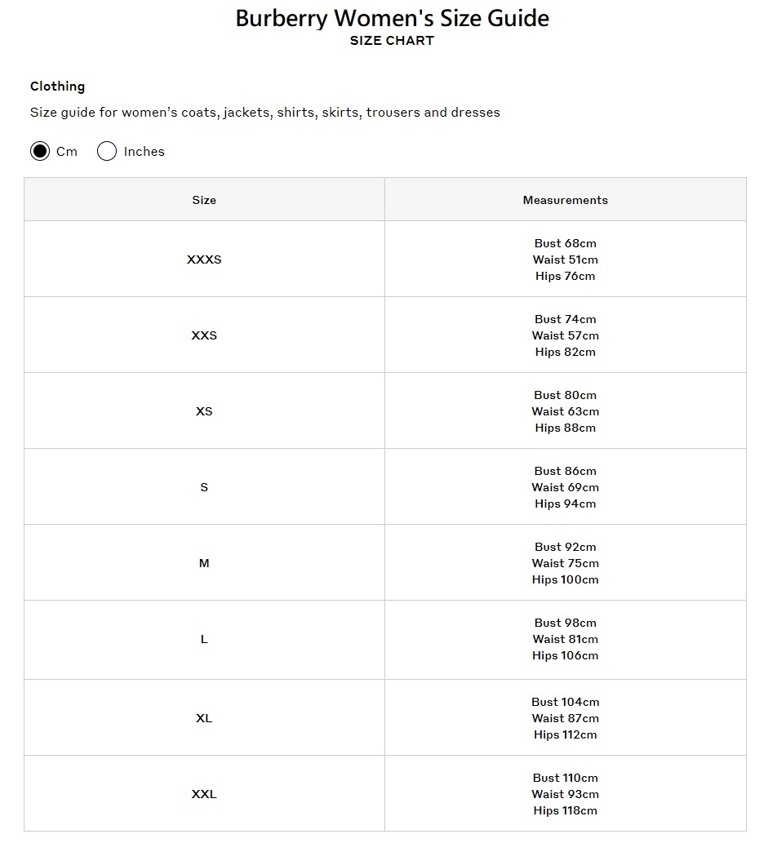
Task: Switch units to Inches
Action: [x=107, y=151]
